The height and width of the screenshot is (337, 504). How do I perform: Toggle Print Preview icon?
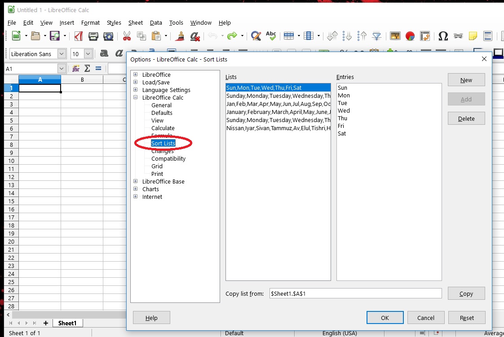point(108,36)
